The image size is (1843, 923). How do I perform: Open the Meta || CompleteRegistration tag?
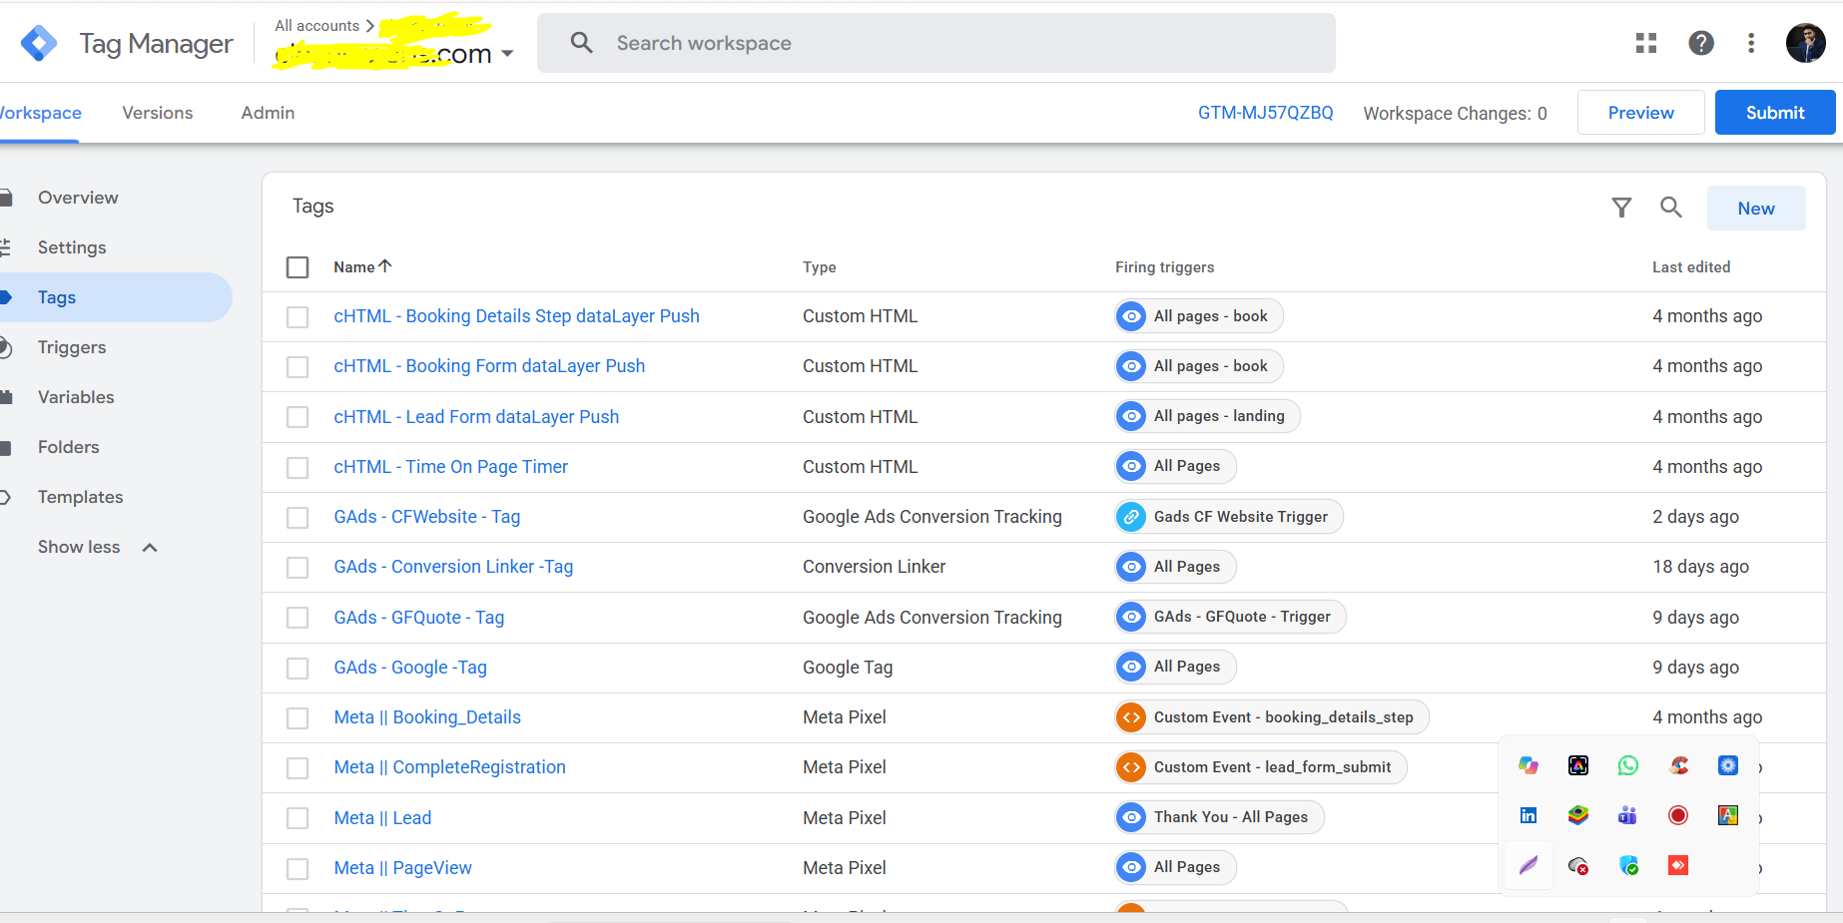click(449, 767)
